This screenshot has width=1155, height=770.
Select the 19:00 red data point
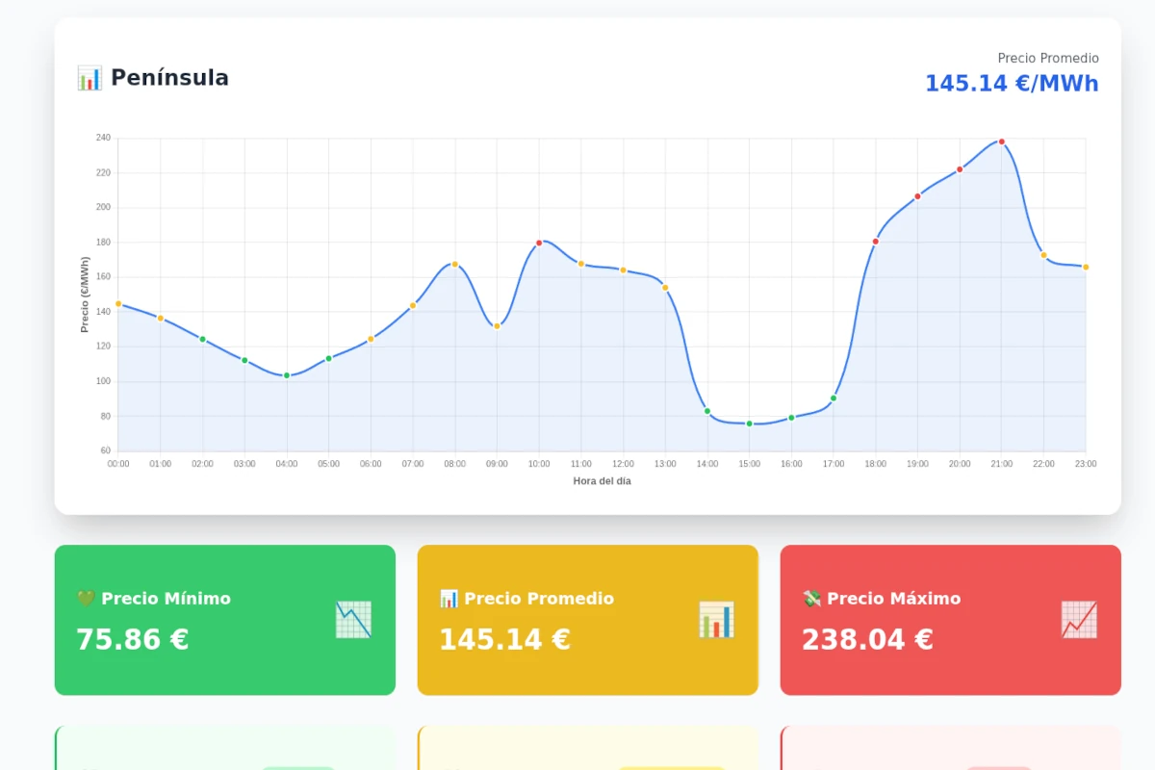(x=917, y=196)
